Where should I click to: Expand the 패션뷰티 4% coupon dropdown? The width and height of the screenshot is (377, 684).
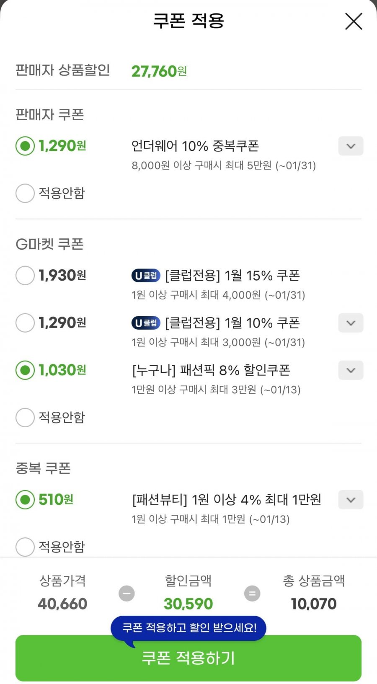[x=351, y=500]
